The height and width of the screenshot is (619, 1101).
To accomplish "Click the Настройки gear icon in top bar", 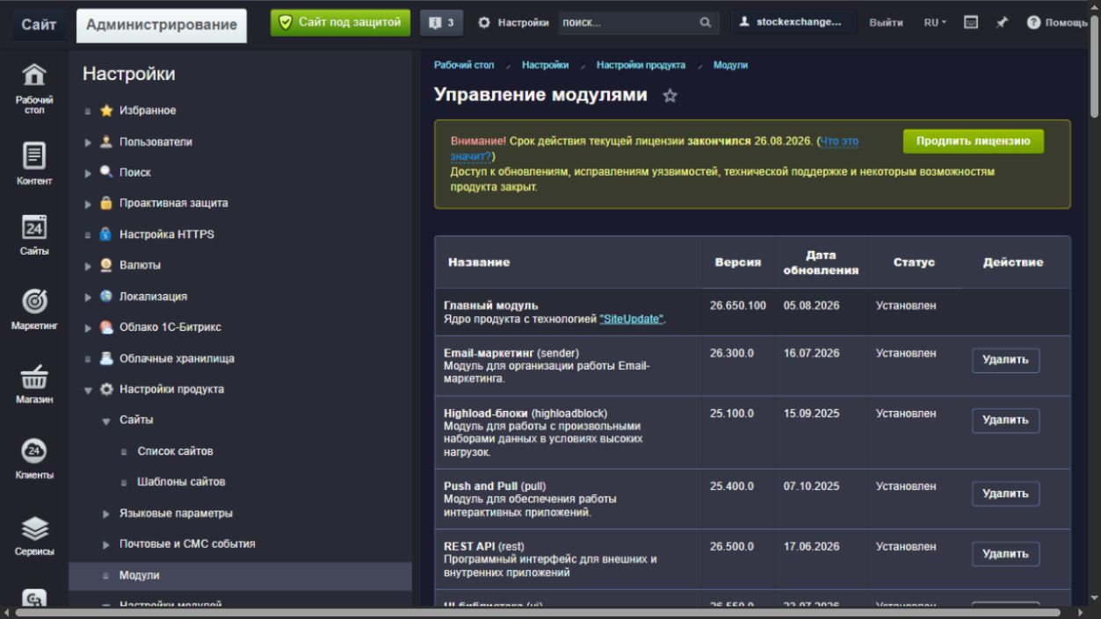I will click(484, 23).
